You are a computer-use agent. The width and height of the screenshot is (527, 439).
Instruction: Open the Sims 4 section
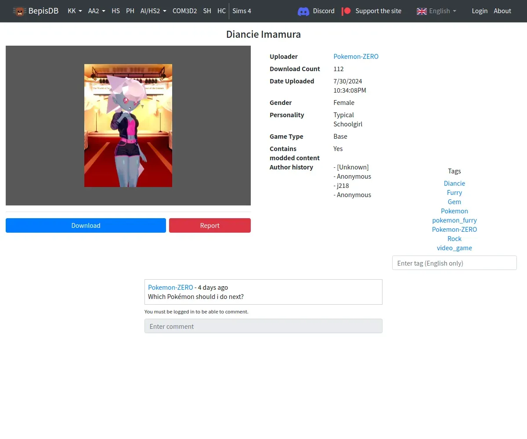(242, 11)
